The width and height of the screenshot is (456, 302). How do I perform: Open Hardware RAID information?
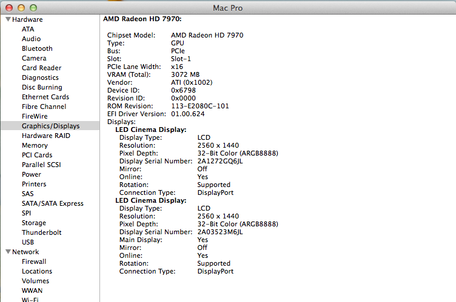pyautogui.click(x=46, y=136)
